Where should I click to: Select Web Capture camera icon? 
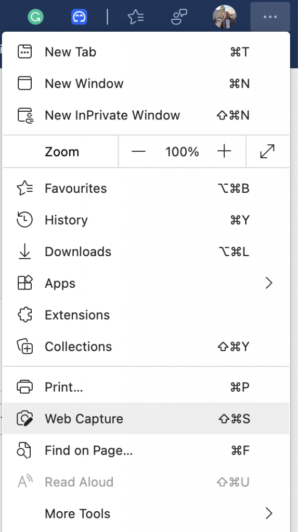point(24,419)
